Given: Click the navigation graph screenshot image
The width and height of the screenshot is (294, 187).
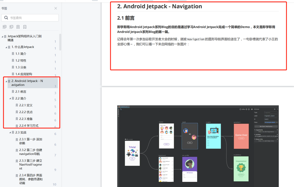Looking at the screenshot, I should pos(198,146).
